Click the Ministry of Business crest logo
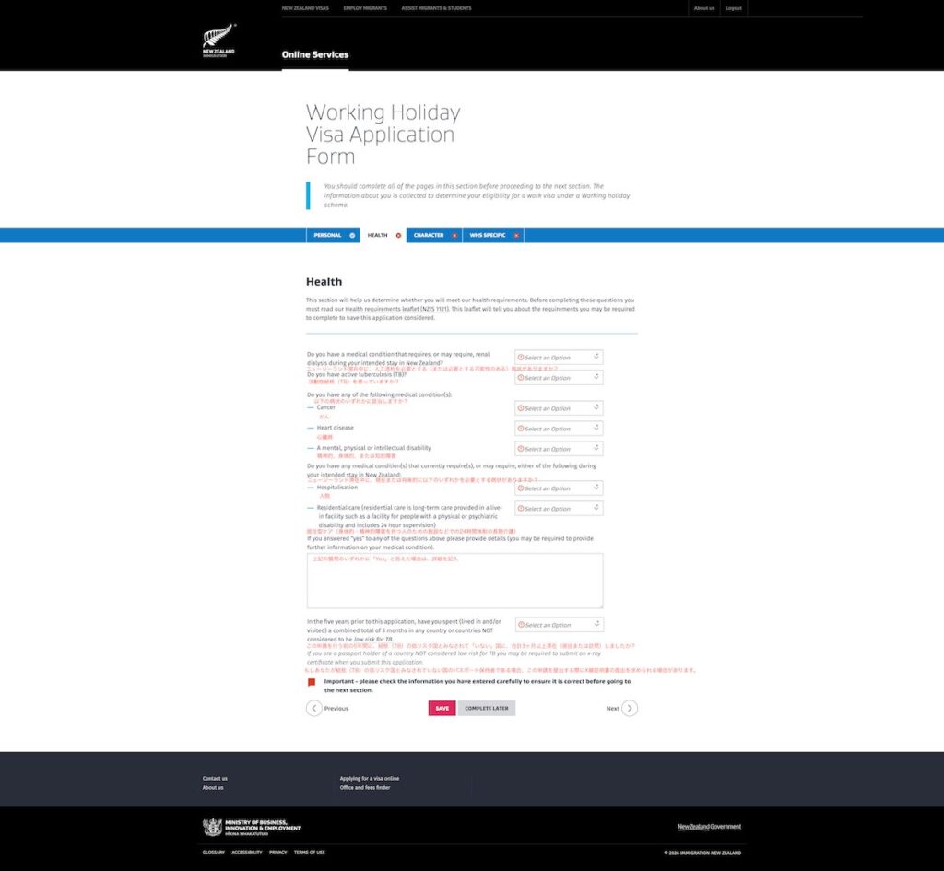944x871 pixels. coord(212,827)
